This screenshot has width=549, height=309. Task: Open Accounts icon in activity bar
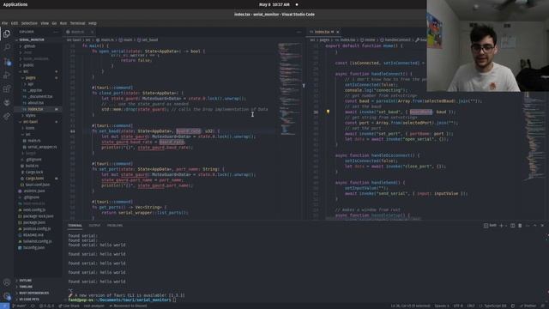[7, 282]
